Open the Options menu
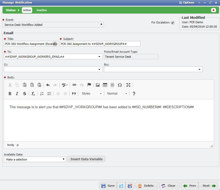Viewport: 220px width, 190px height. (187, 3)
